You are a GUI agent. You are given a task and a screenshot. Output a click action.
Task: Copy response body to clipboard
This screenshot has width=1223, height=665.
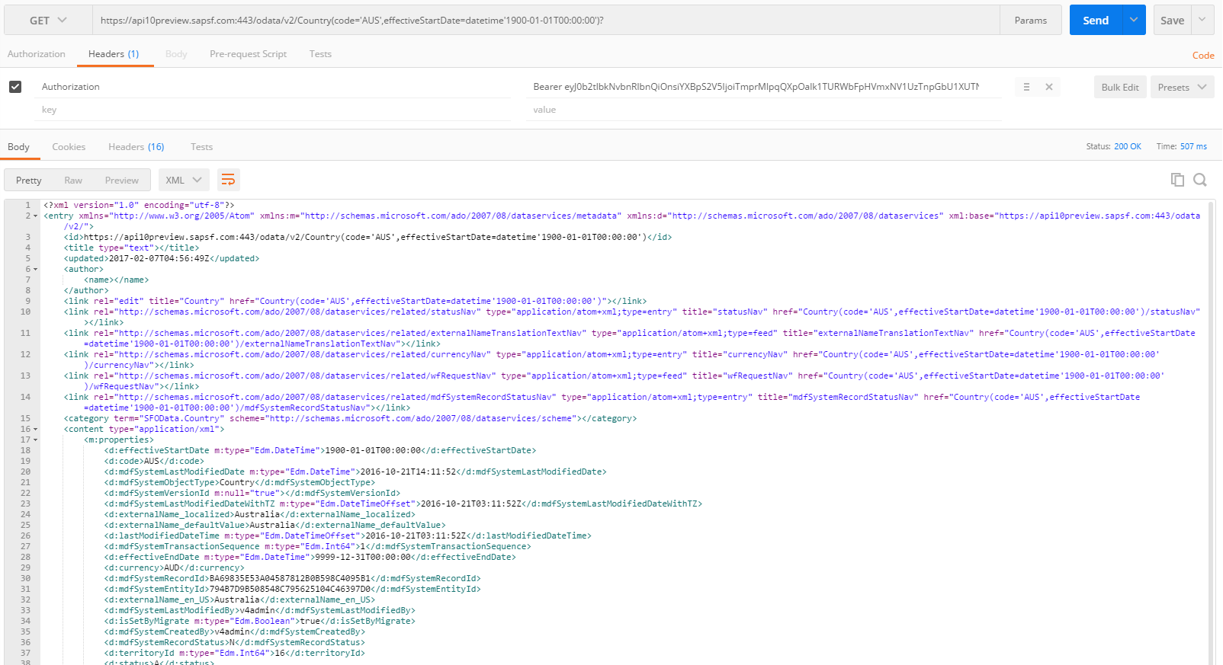[1177, 180]
